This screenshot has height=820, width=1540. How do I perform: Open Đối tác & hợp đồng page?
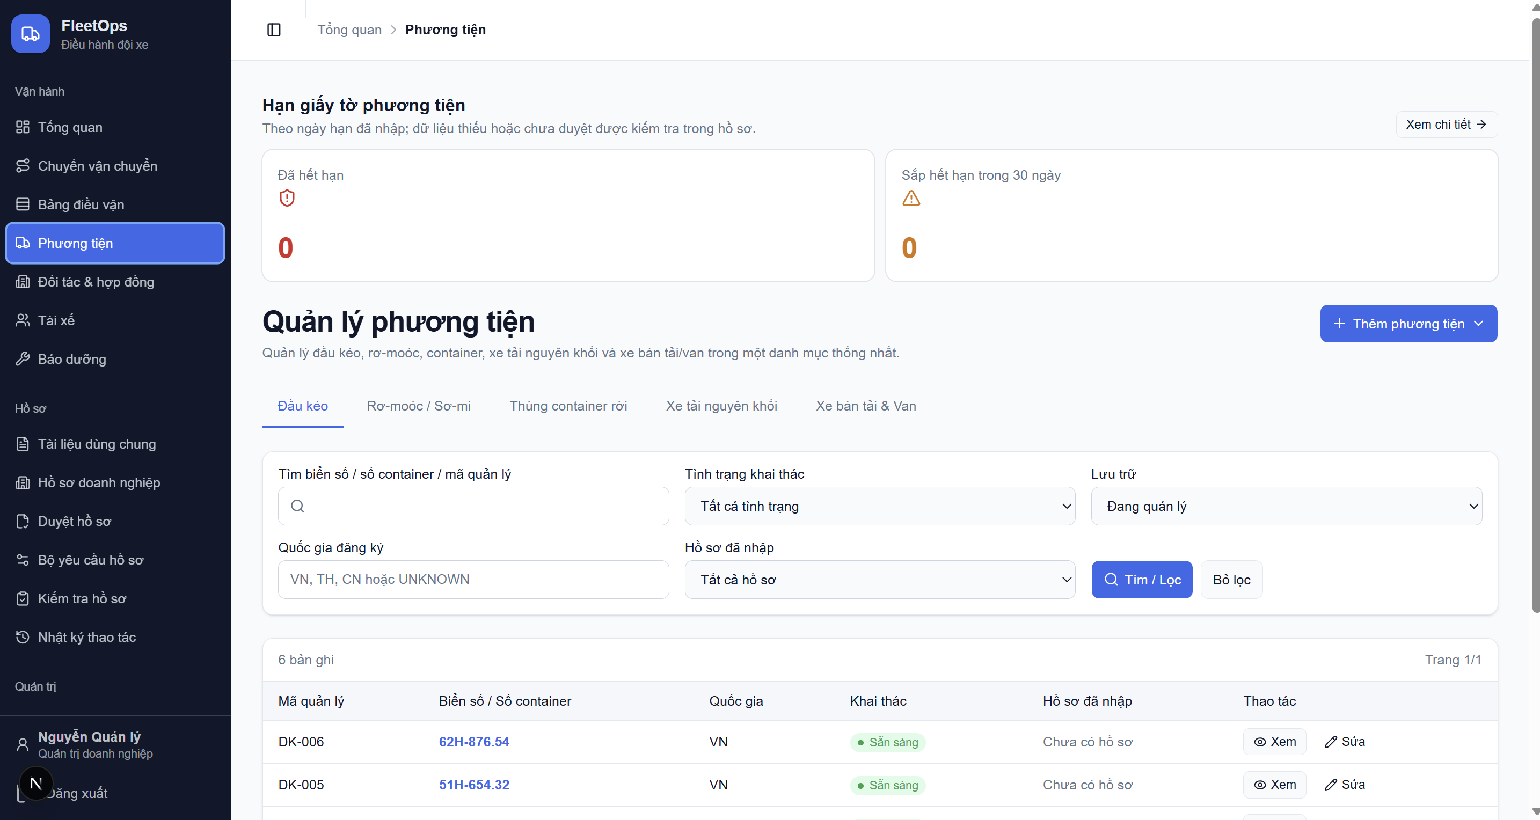(115, 282)
